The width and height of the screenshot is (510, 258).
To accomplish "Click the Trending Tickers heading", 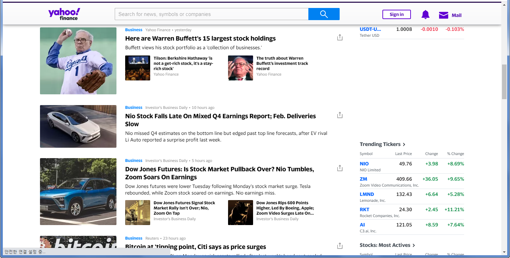I will pyautogui.click(x=380, y=144).
